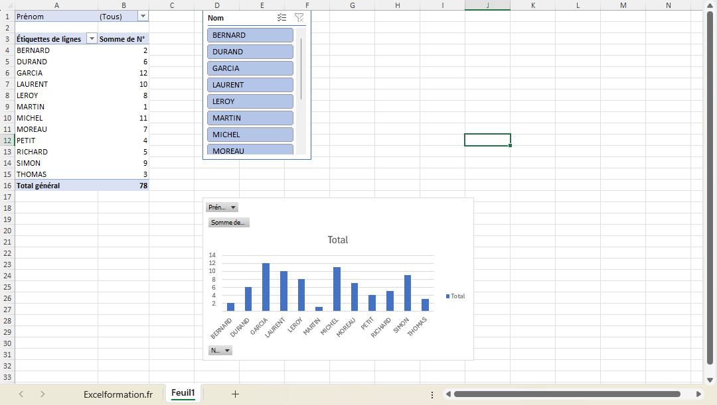717x405 pixels.
Task: Click the N... axis field button on chart
Action: [x=220, y=350]
